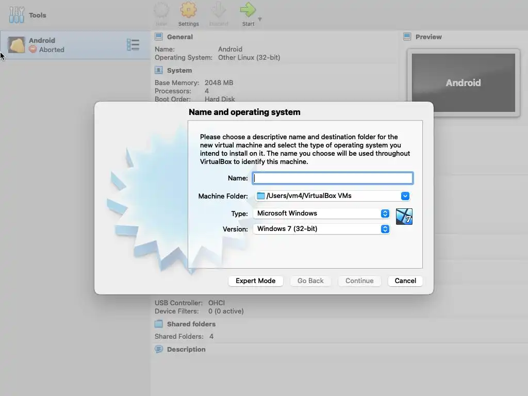The height and width of the screenshot is (396, 528).
Task: Click the 'Hard Disk' boot order value
Action: 220,99
